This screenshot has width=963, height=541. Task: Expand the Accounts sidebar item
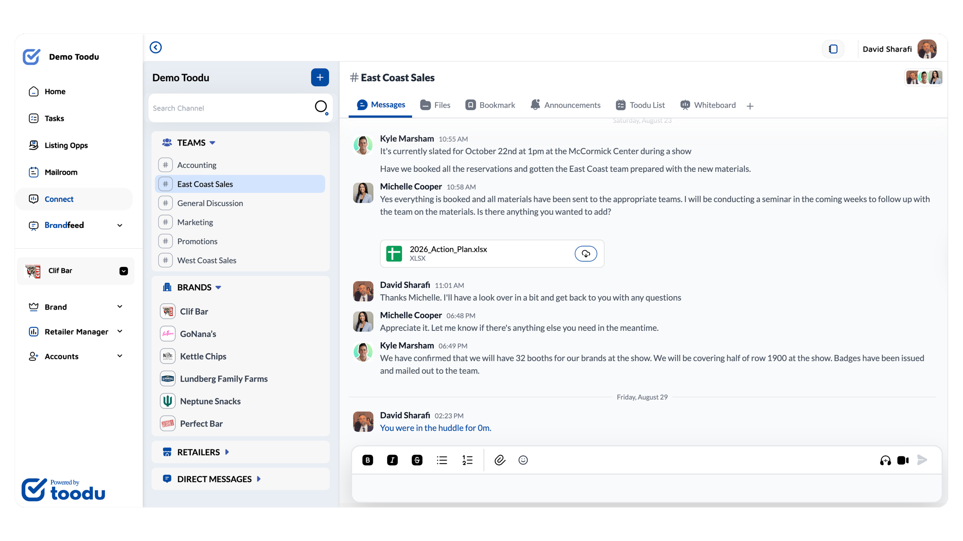[120, 356]
